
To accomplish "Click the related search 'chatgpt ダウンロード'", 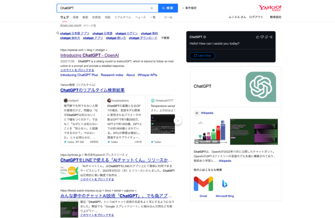I will coord(143,38).
